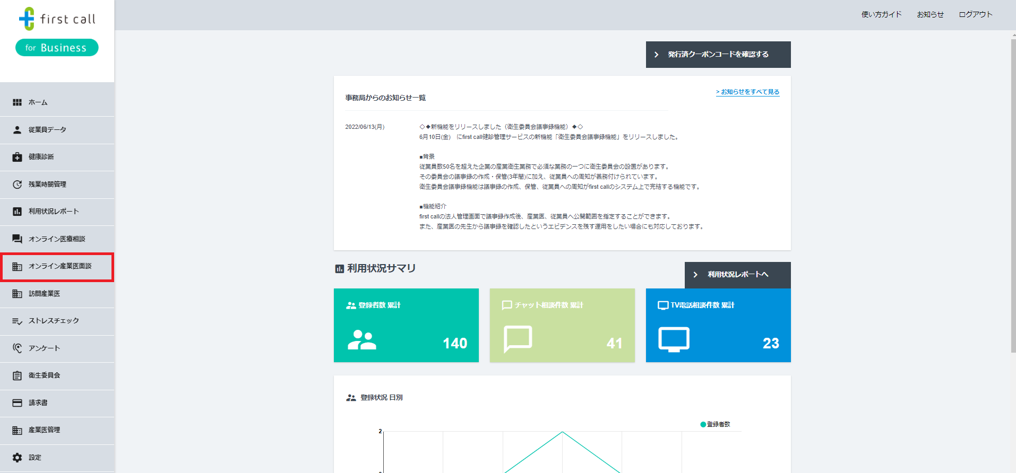This screenshot has width=1016, height=473.
Task: Click the page vertical scrollbar
Action: [1013, 196]
